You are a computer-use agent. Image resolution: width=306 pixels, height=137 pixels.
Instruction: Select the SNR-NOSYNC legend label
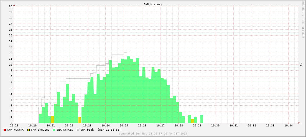(16, 130)
